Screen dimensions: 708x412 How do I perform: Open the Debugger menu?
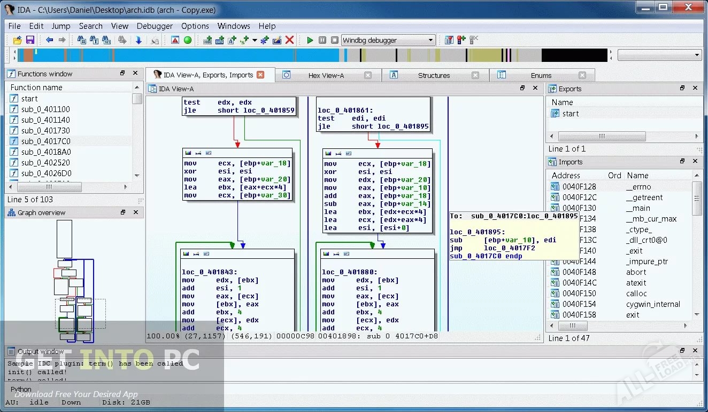click(155, 26)
